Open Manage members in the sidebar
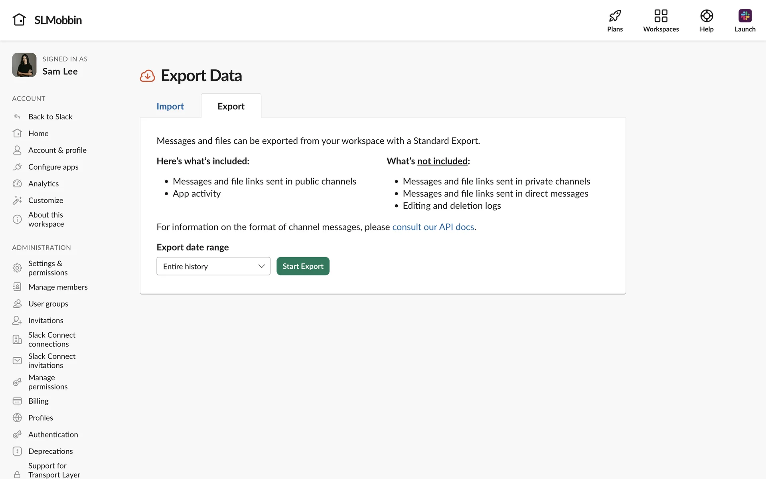Screen dimensions: 766x479 tap(58, 287)
